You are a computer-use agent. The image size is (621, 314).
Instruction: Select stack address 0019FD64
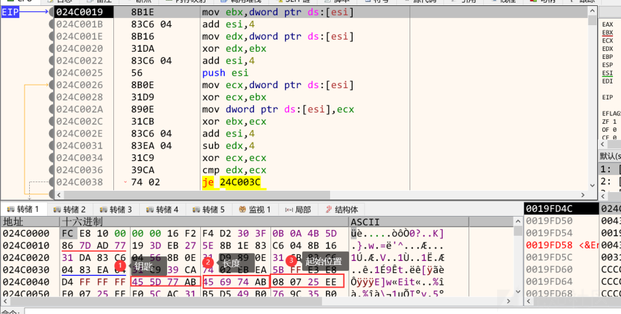coord(549,282)
